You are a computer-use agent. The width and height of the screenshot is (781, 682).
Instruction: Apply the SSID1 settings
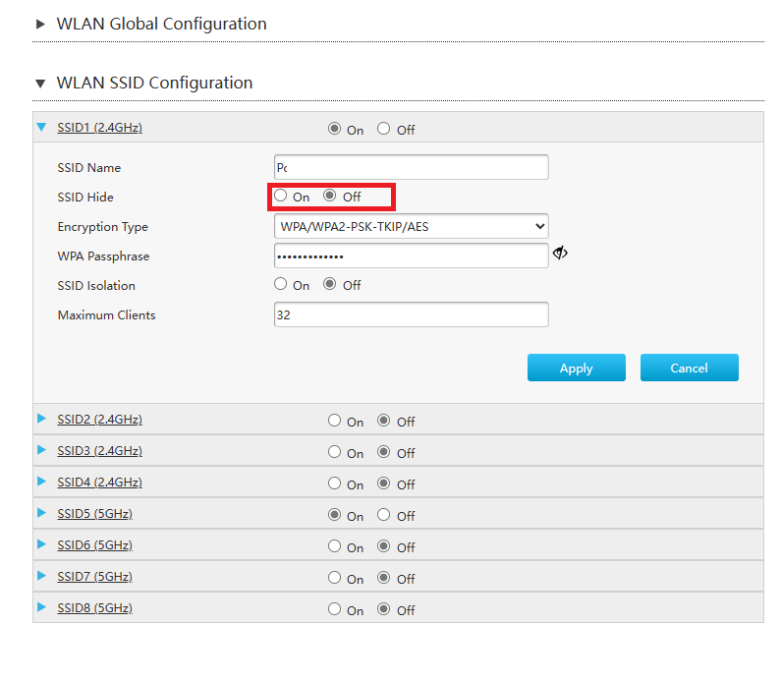577,368
